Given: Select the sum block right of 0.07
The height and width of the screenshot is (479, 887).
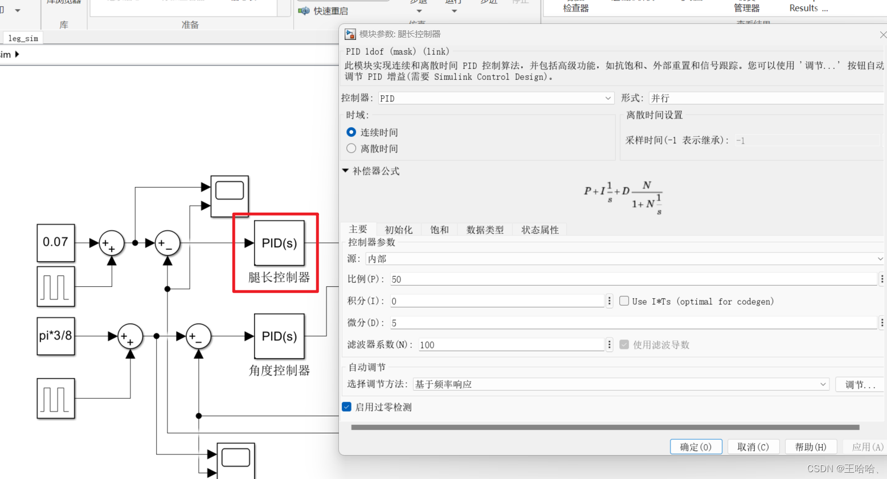Looking at the screenshot, I should pos(112,243).
